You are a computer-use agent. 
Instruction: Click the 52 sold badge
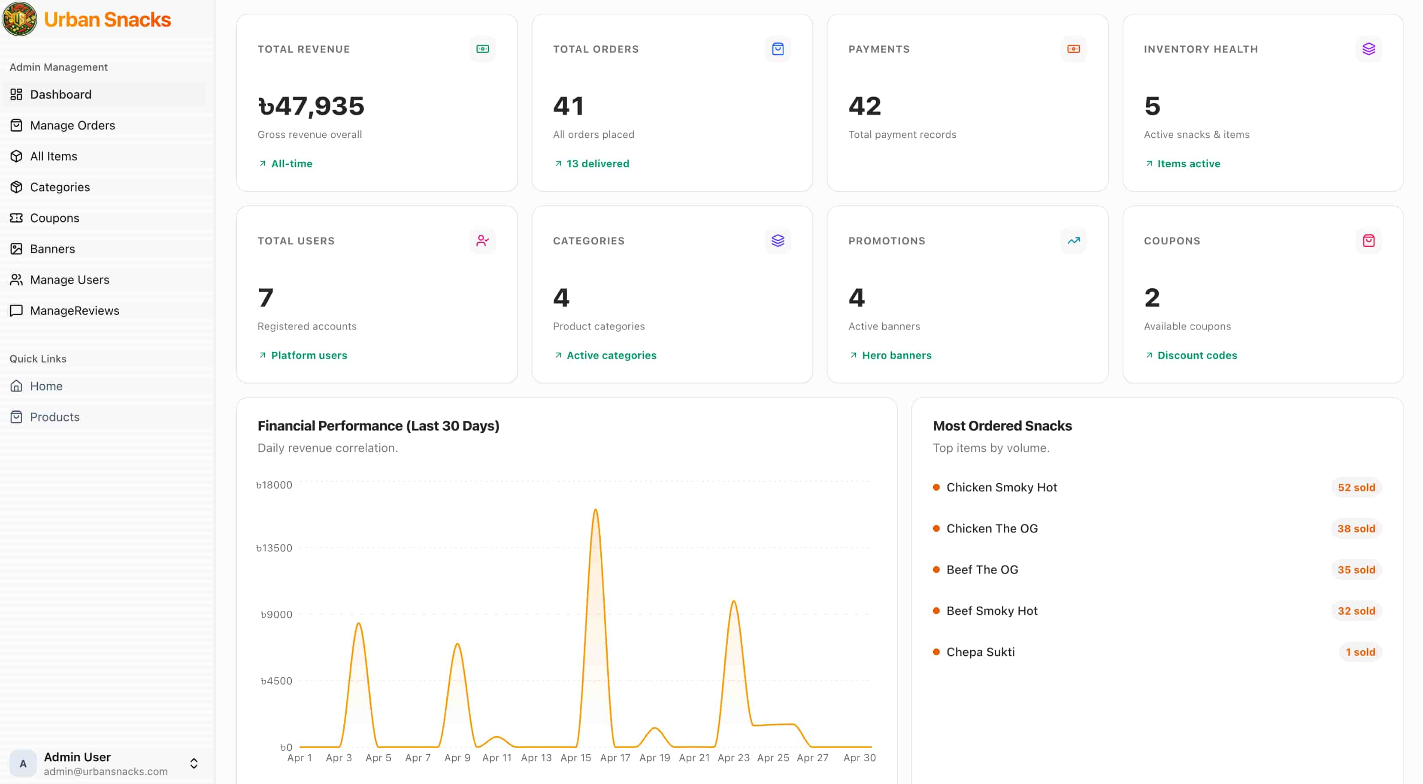(1356, 488)
